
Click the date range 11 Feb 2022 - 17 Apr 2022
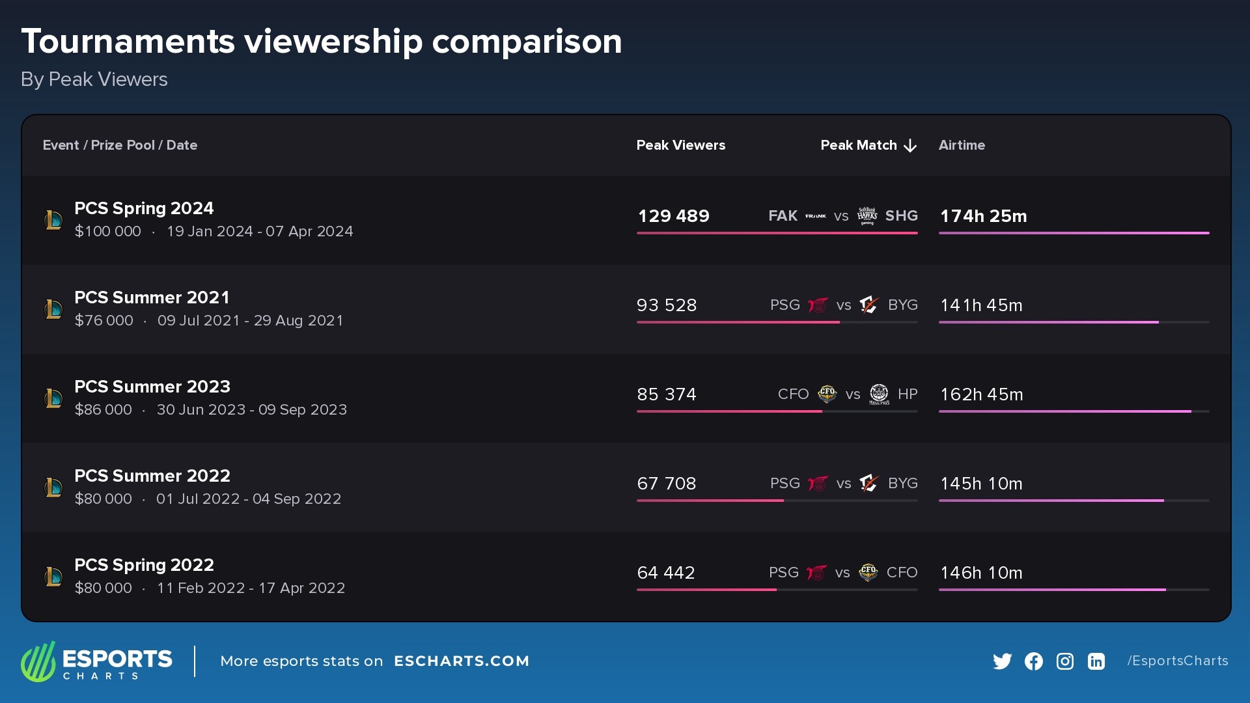(251, 588)
